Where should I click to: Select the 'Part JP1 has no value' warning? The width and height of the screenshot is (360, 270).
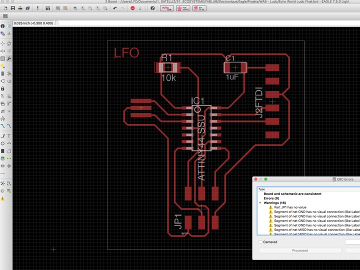(x=290, y=207)
